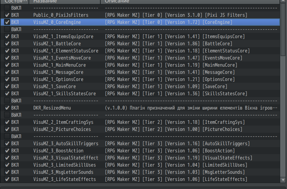The height and width of the screenshot is (189, 287).
Task: Select the VisuMZ_1_MainMenuCore plugin name
Action: click(59, 65)
